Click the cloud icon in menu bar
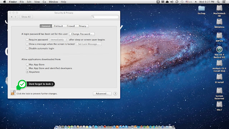The image size is (229, 129). tap(167, 2)
